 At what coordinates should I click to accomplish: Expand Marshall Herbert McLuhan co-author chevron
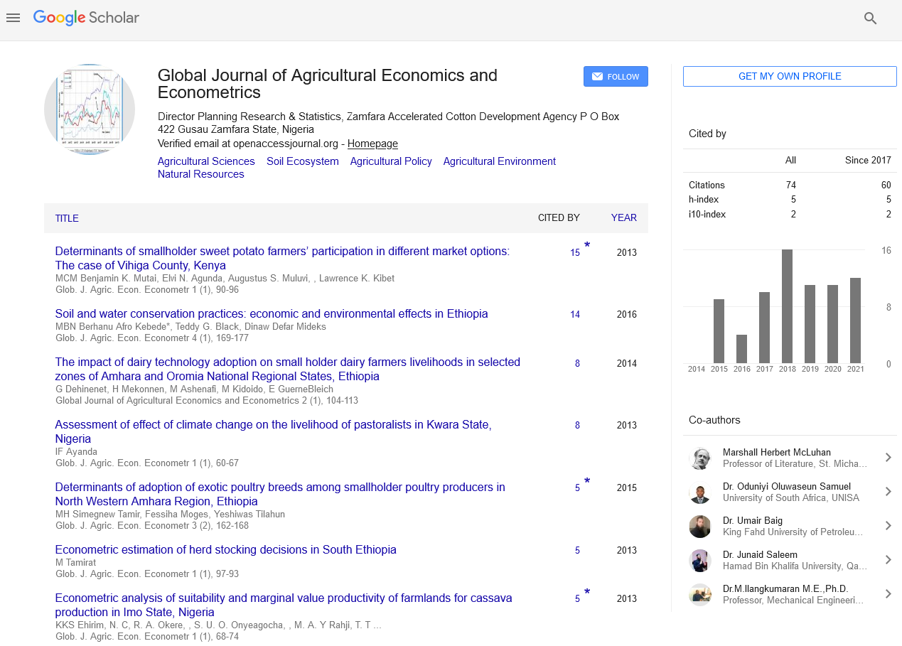point(888,458)
